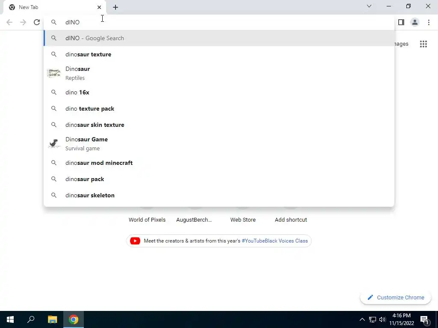Viewport: 438px width, 328px height.
Task: Open the Dinosaur Game survival game suggestion
Action: click(219, 143)
